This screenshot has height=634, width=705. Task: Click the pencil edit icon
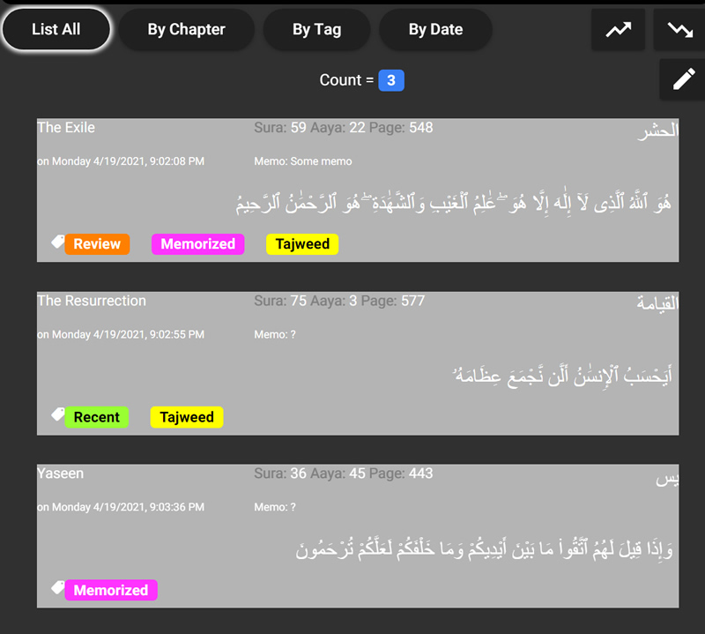click(683, 79)
